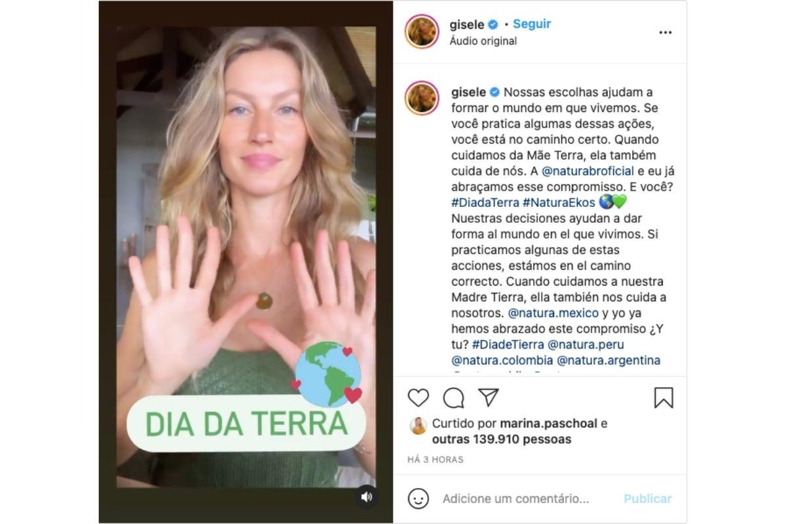Open @naturabroficial mention in caption
This screenshot has height=524, width=786.
[x=588, y=171]
